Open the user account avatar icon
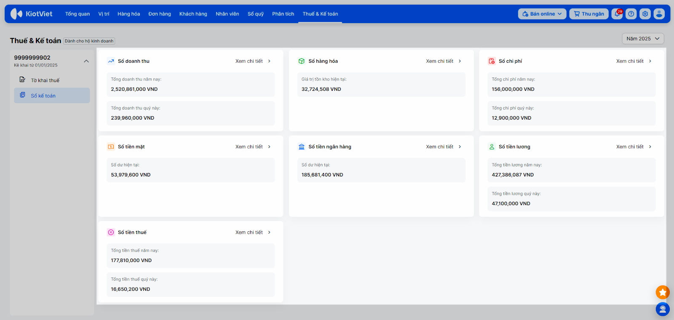This screenshot has width=674, height=320. (x=659, y=14)
